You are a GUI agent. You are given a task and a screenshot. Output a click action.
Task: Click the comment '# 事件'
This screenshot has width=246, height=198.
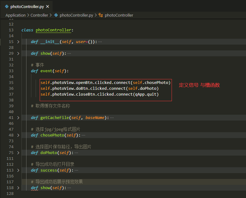point(38,65)
